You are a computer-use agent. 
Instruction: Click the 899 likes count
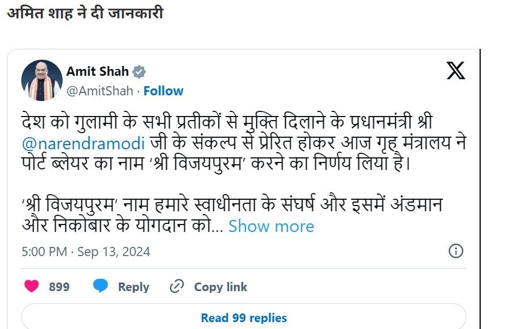point(59,287)
